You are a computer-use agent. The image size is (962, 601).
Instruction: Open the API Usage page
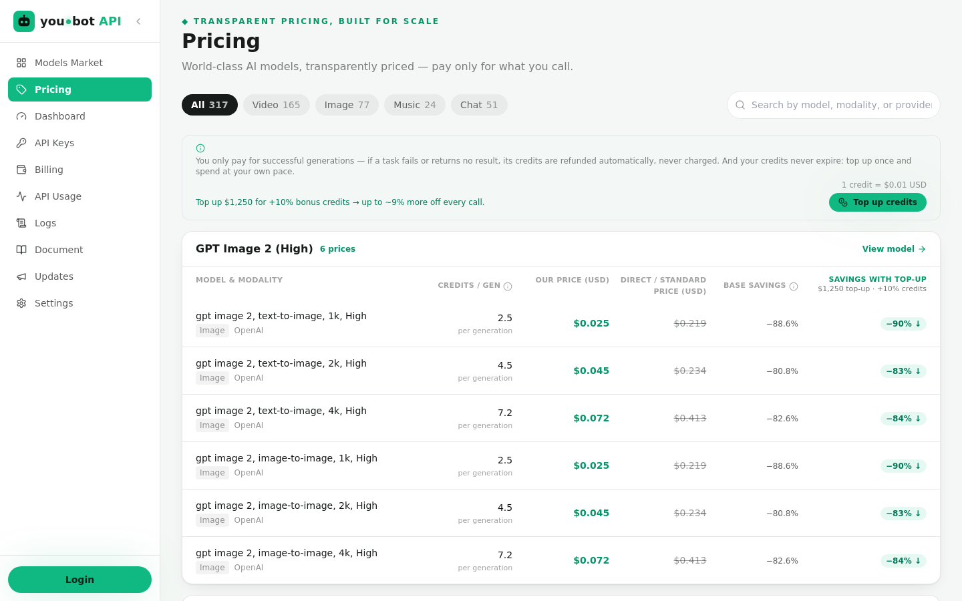tap(79, 196)
